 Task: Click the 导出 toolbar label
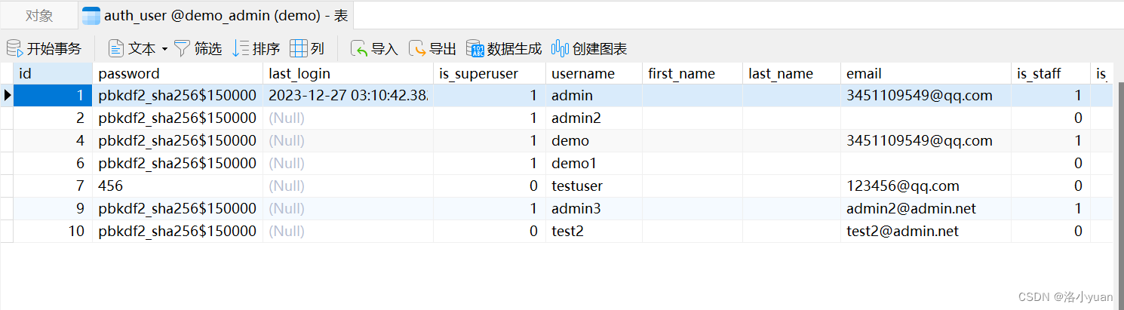(443, 49)
